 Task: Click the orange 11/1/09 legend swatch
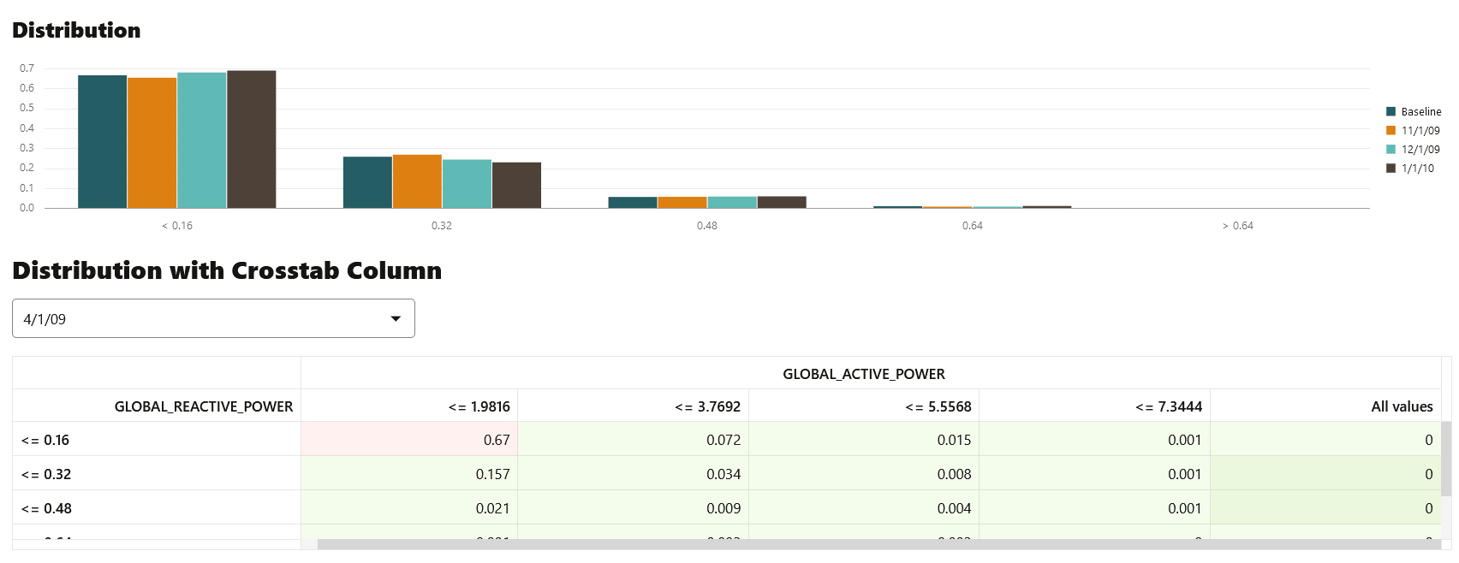coord(1391,130)
